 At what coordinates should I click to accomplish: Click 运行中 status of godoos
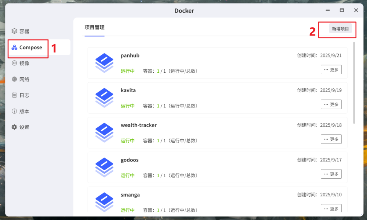pyautogui.click(x=128, y=176)
